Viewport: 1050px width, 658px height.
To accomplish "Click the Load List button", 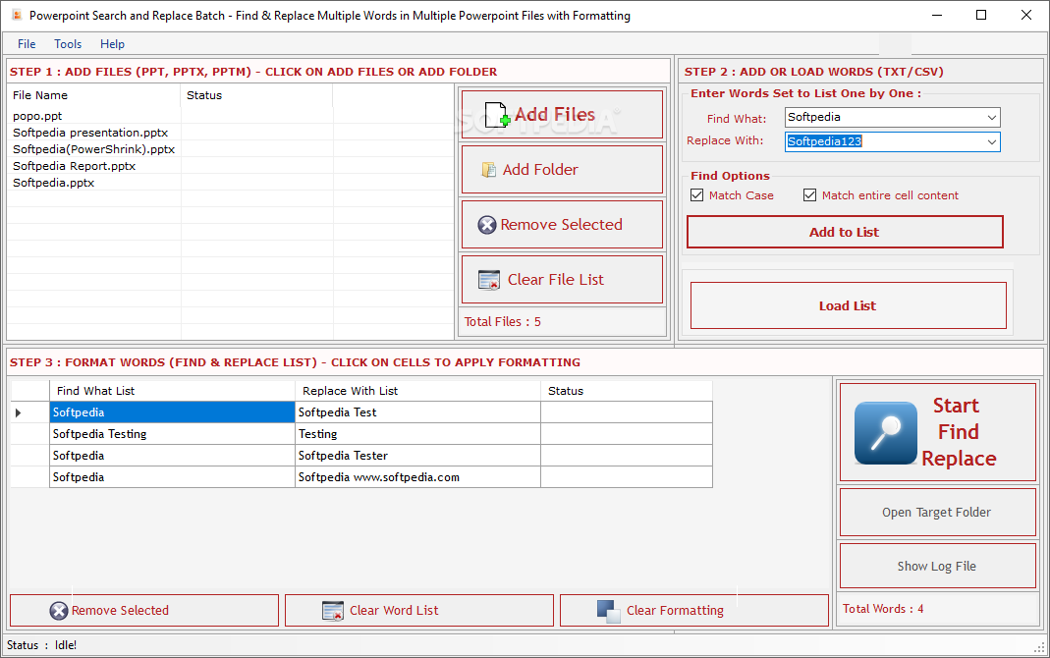I will [x=848, y=305].
